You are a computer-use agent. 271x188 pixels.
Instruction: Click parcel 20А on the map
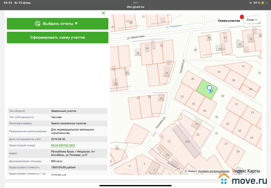187,141
